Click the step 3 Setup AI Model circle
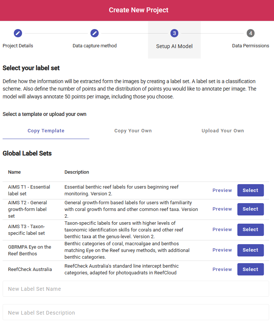This screenshot has width=274, height=331. point(174,33)
